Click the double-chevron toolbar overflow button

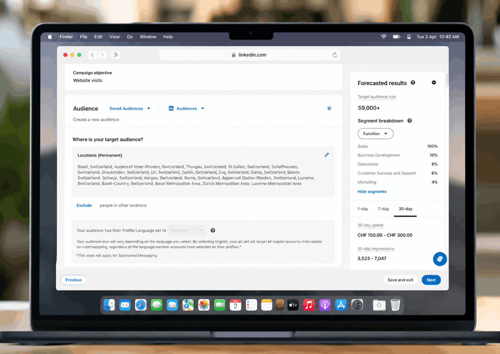(x=116, y=55)
